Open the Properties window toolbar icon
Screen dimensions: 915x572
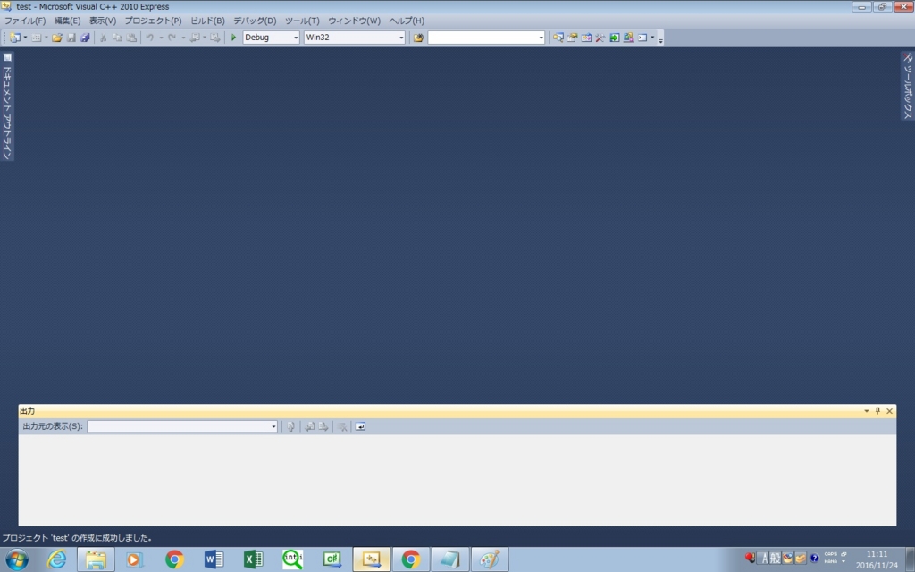[573, 38]
